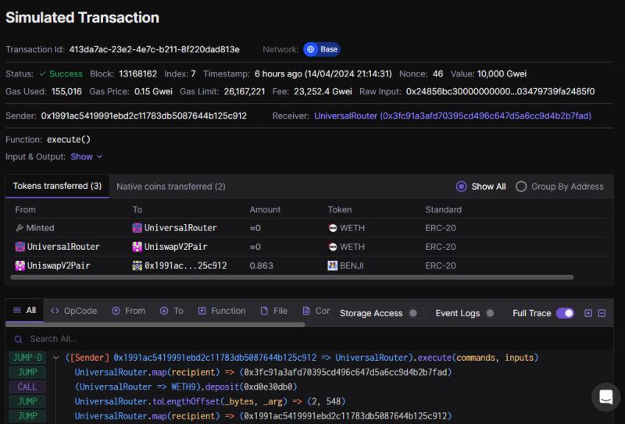
Task: Click WETH token icon in UniswapV2Pair recipient row
Action: point(333,247)
